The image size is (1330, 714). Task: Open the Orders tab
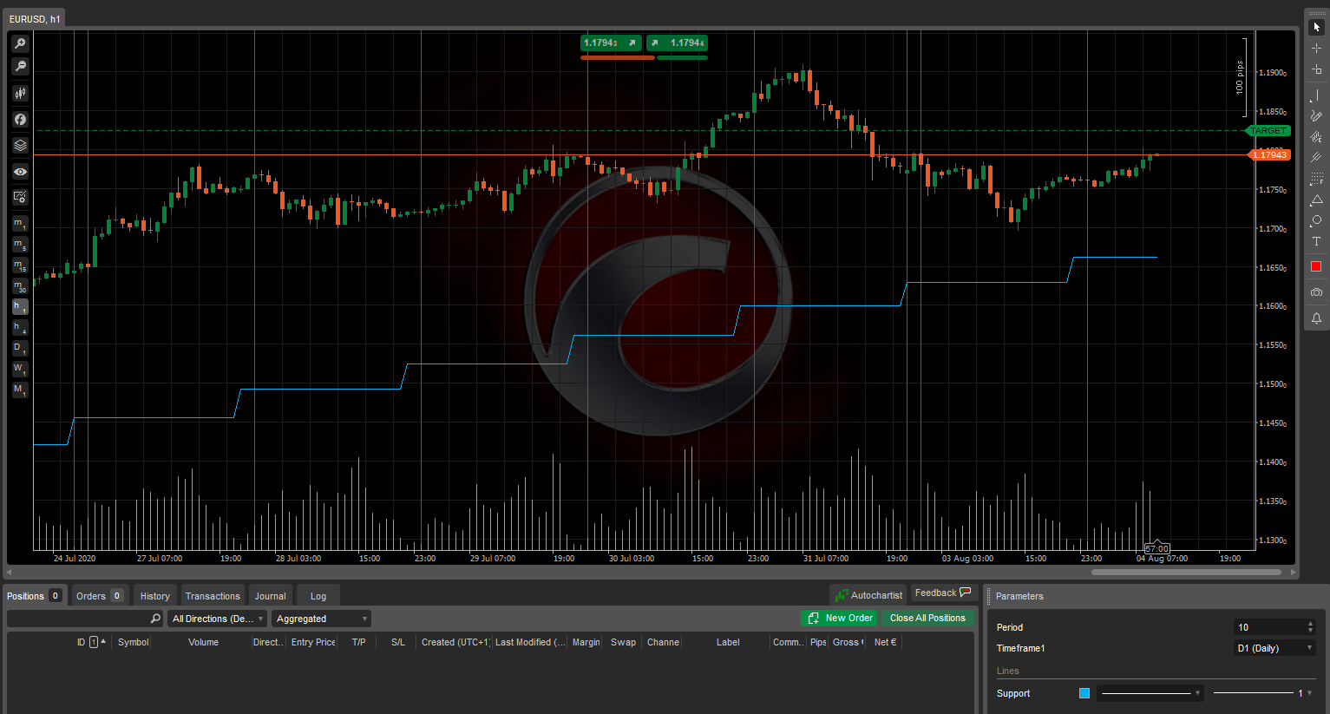click(x=99, y=596)
